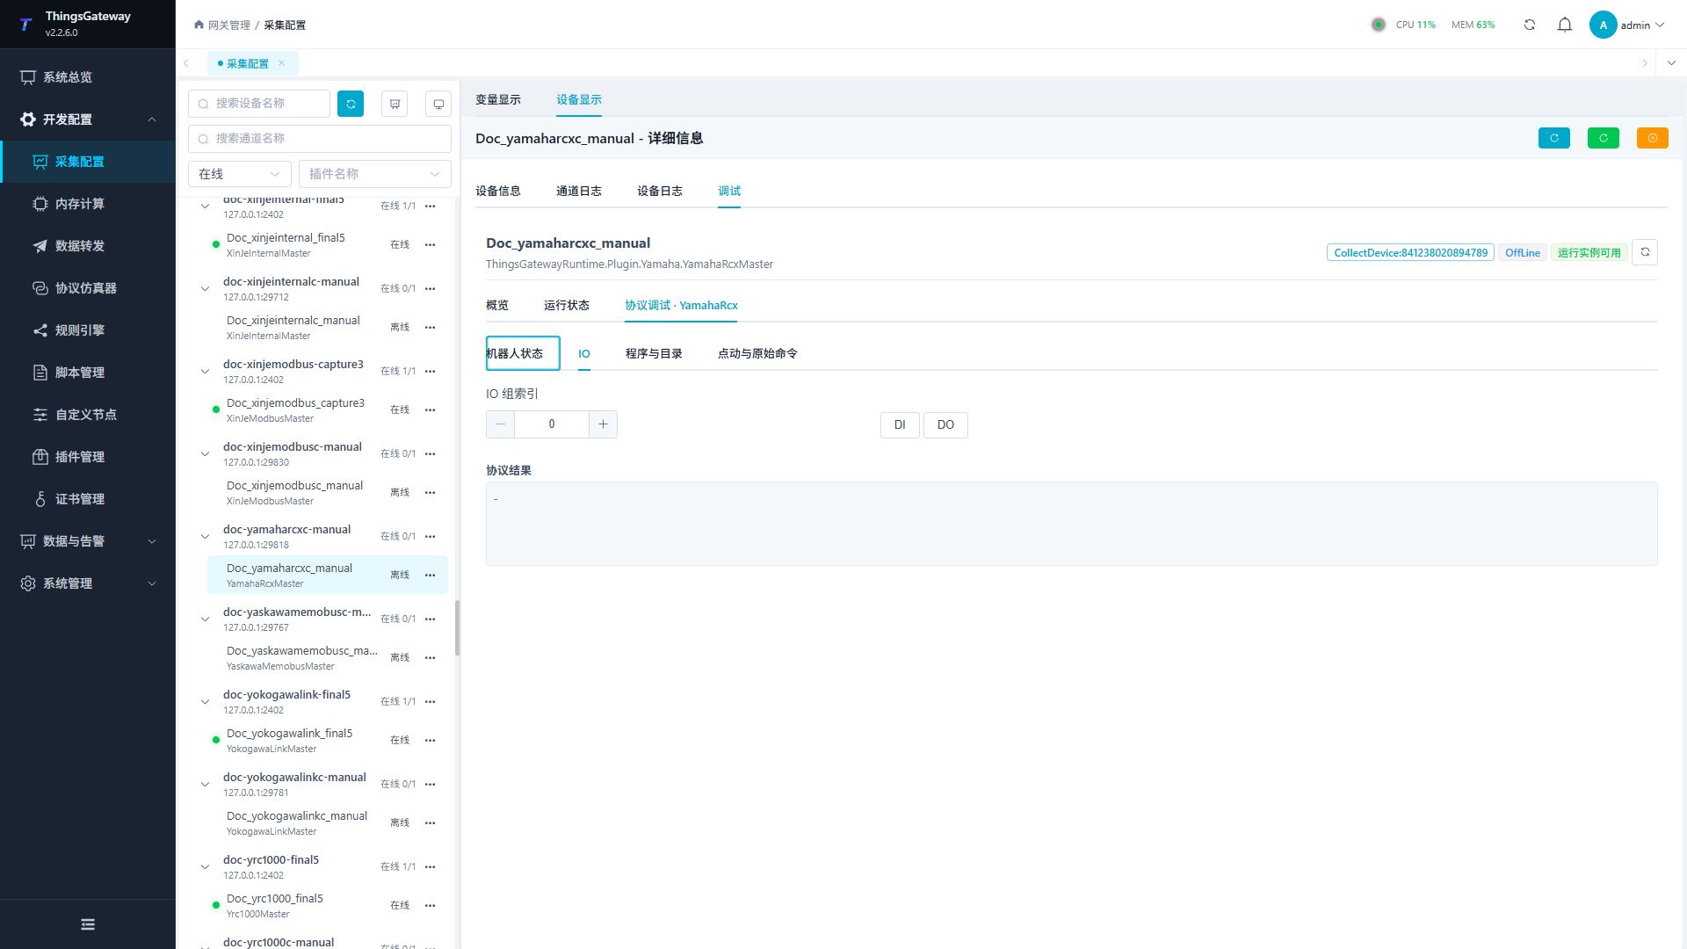Switch to the 点动与原始命令 tab
Screen dimensions: 1687x949
click(x=757, y=353)
